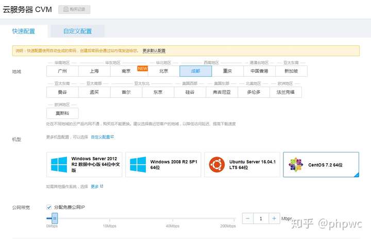The image size is (371, 240).
Task: Decrease bandwidth with minus button
Action: point(248,218)
